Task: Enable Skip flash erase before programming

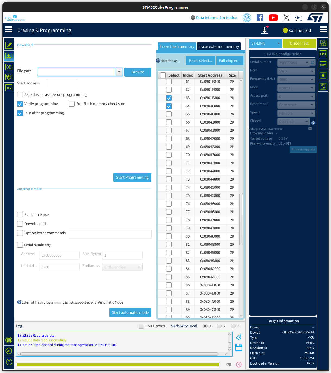Action: coord(20,94)
